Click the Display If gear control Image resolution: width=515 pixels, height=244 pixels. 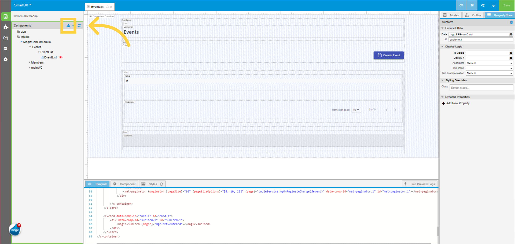click(x=511, y=58)
